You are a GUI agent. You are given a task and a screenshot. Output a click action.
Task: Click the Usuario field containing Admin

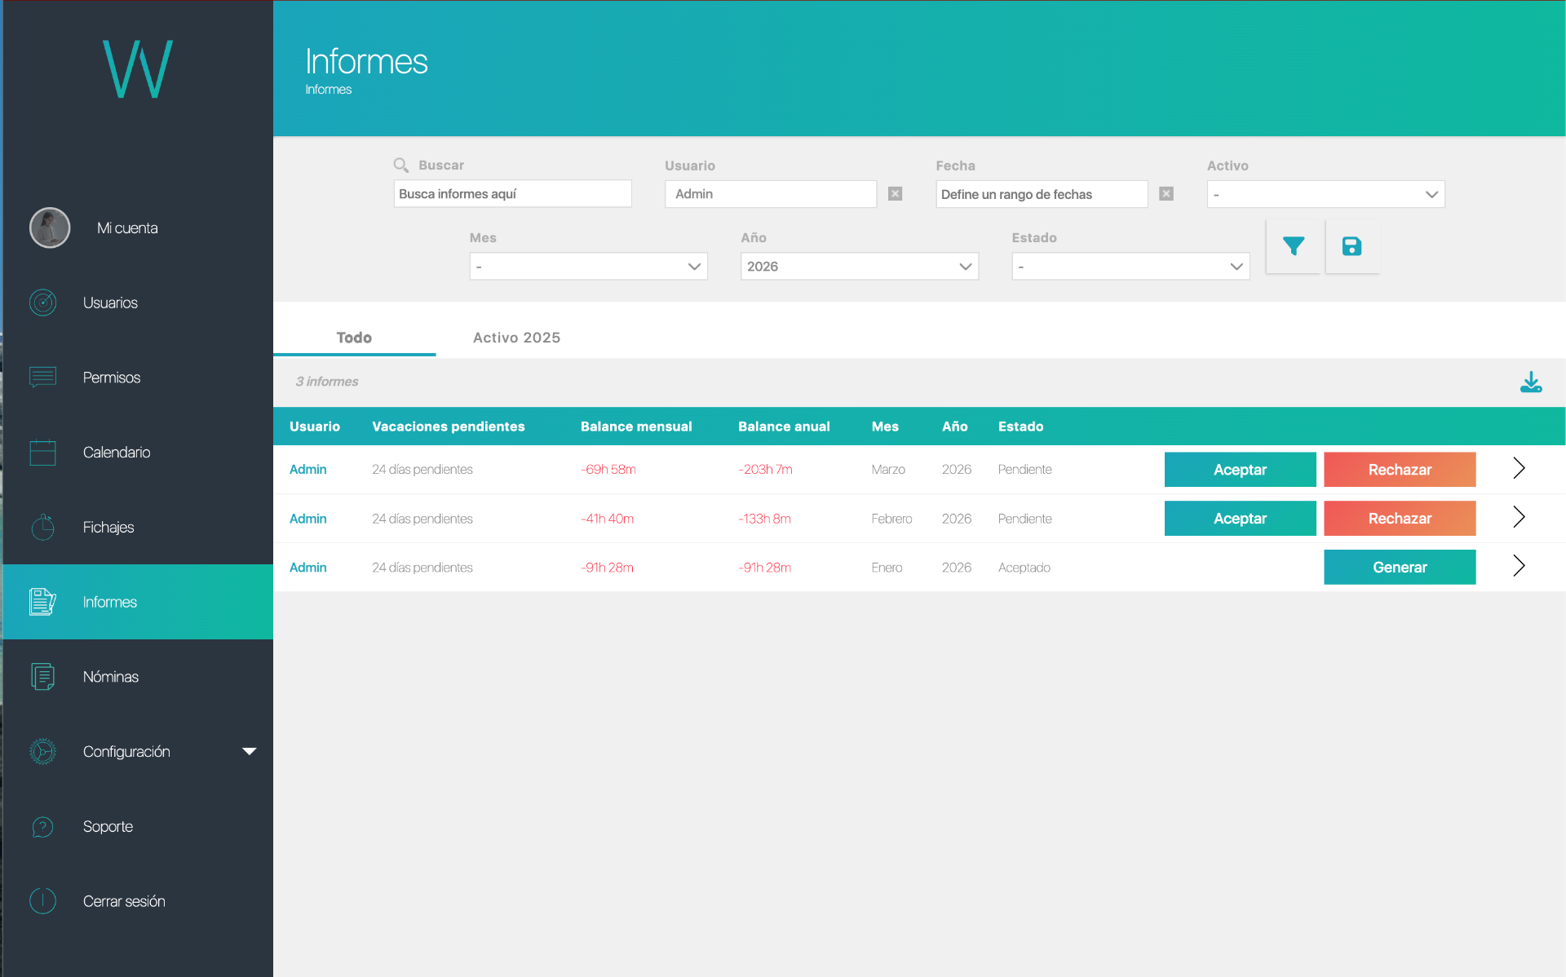[x=771, y=194]
